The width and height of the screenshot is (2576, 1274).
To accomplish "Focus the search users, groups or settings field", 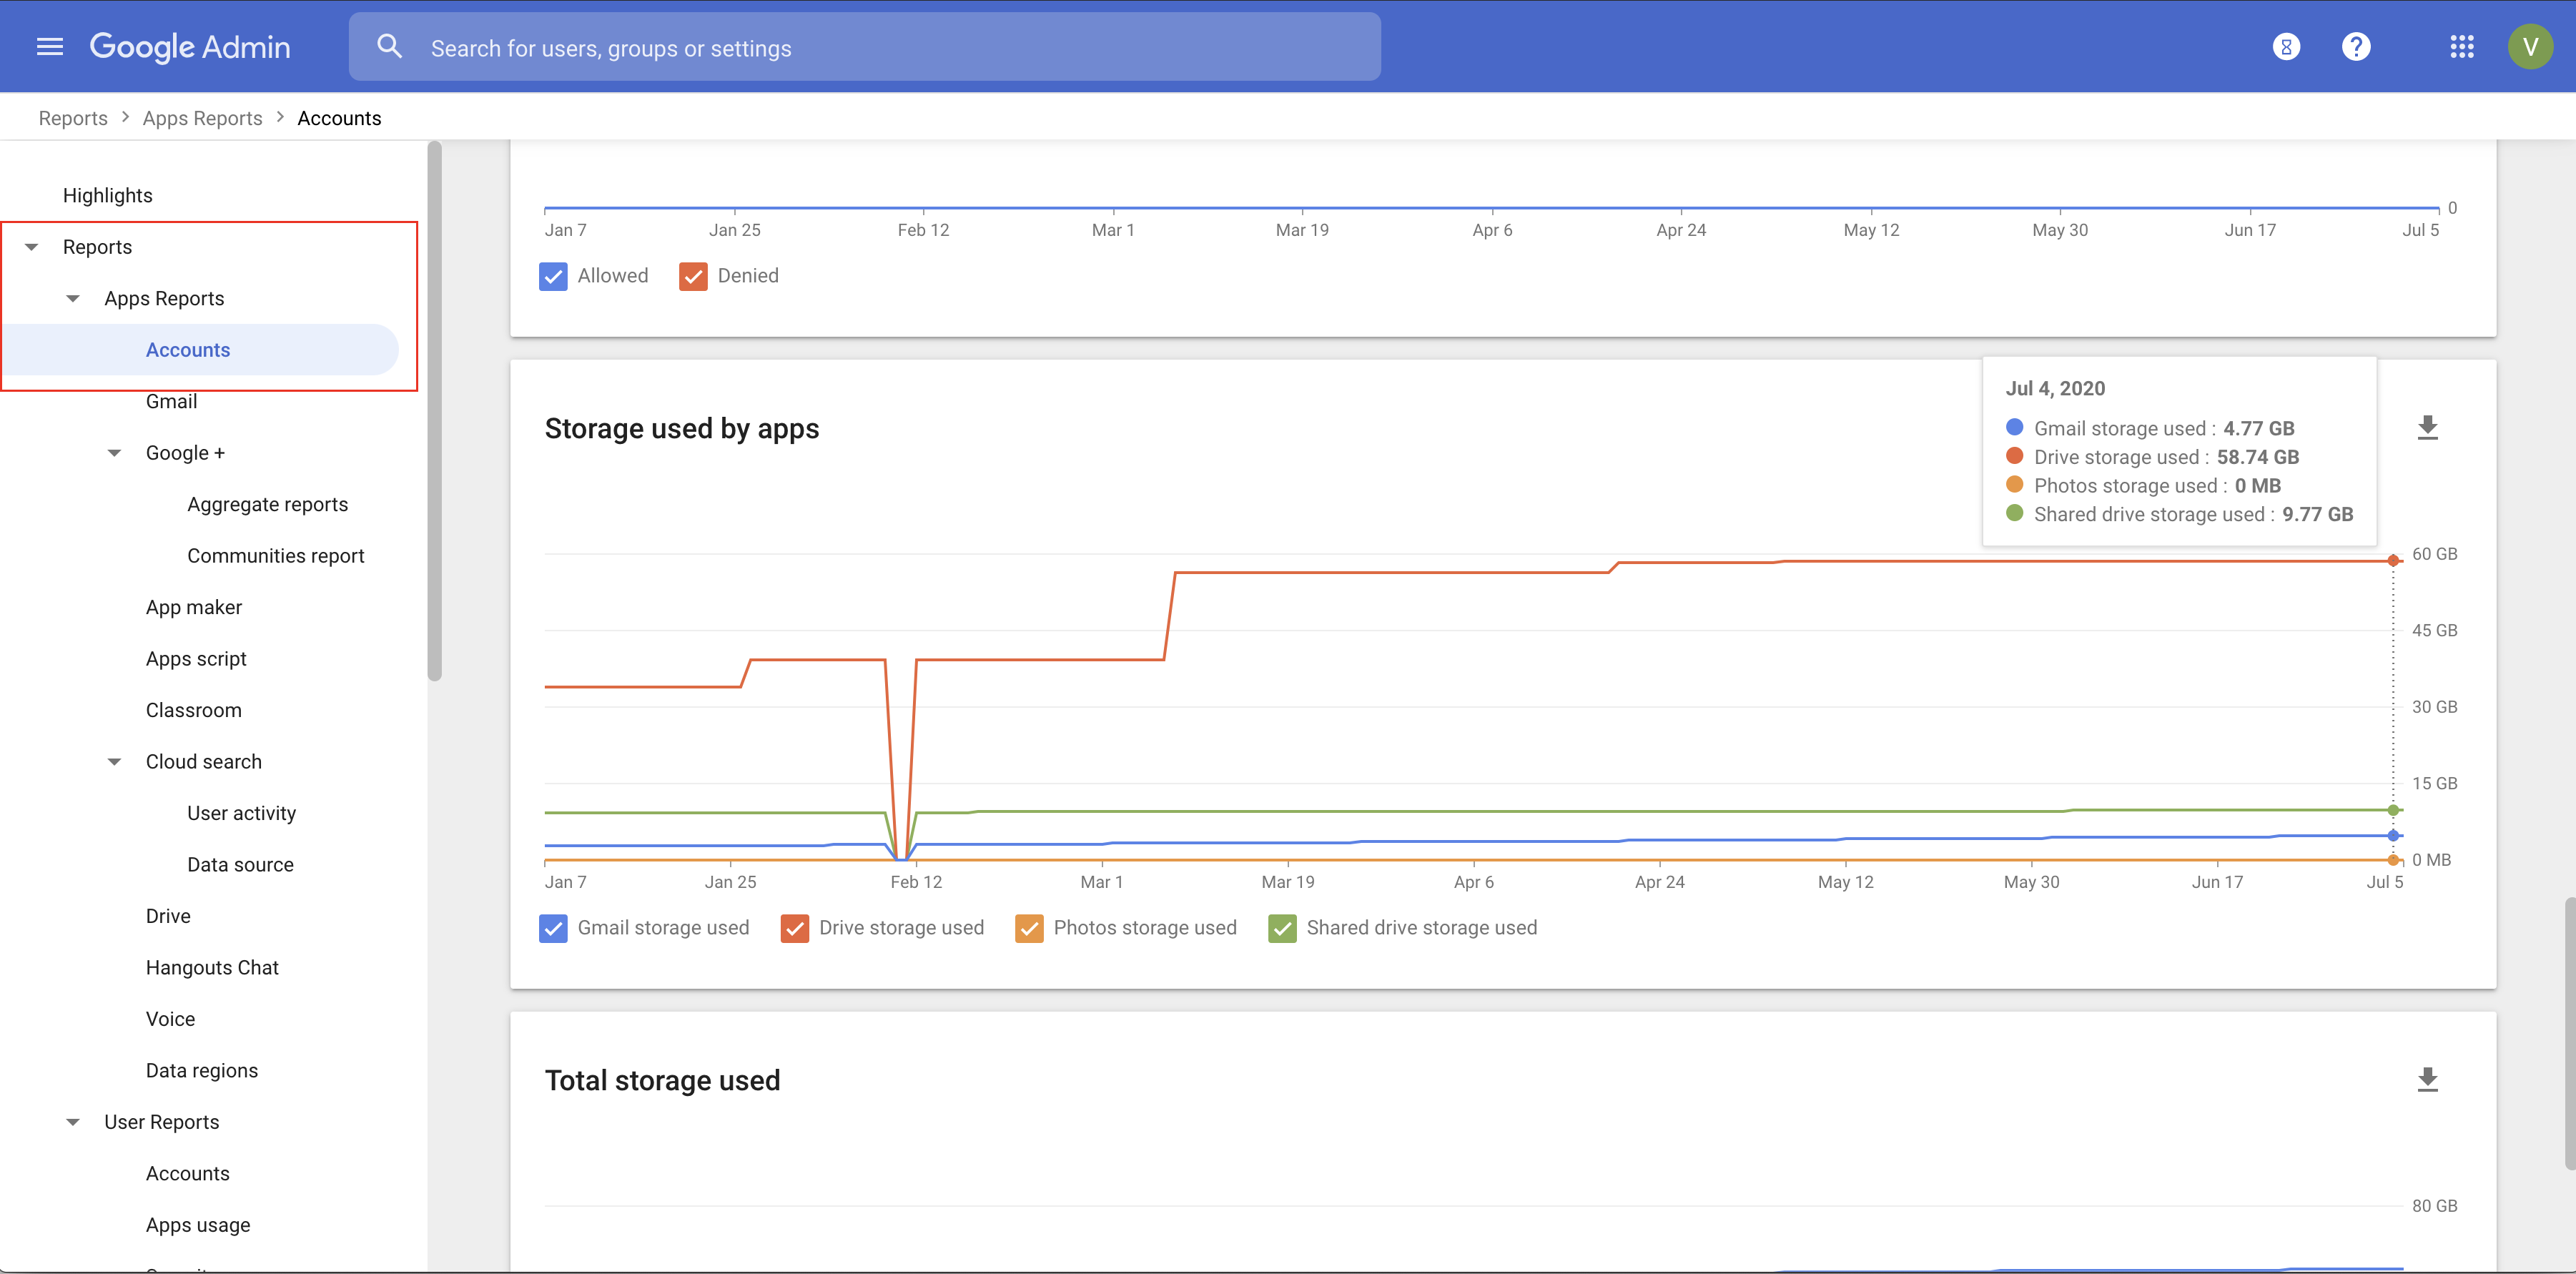I will coord(864,47).
